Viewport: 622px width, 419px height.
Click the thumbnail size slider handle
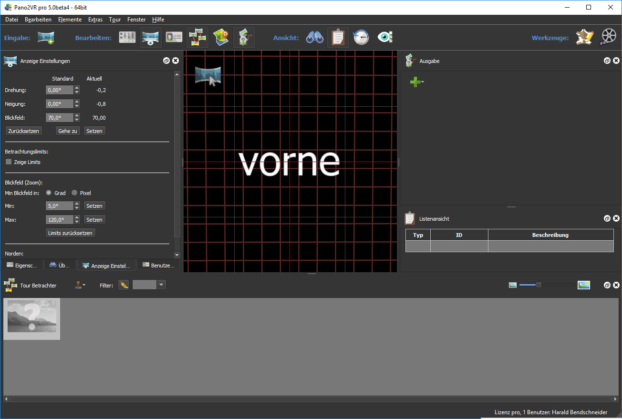pyautogui.click(x=539, y=285)
